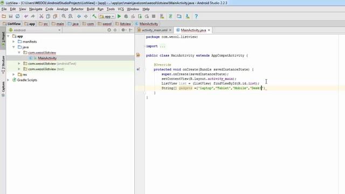Image resolution: width=345 pixels, height=194 pixels.
Task: Click the Make Project hammer icon
Action: (94, 16)
